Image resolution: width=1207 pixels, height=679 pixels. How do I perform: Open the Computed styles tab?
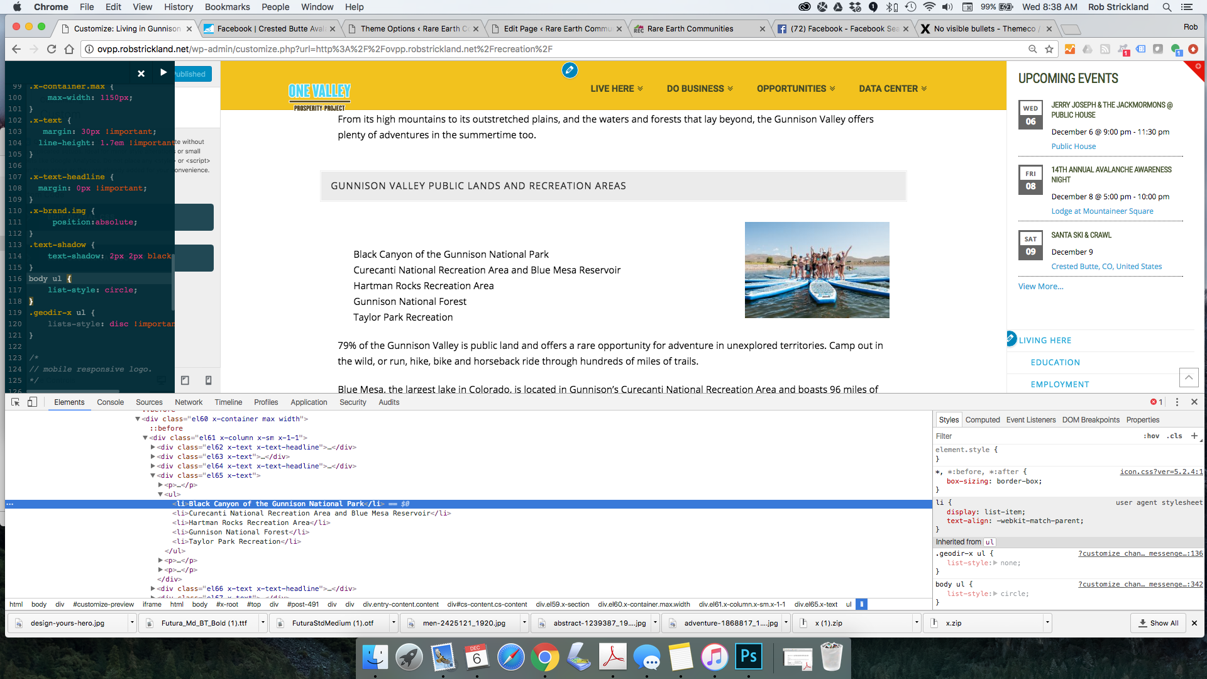(x=982, y=420)
